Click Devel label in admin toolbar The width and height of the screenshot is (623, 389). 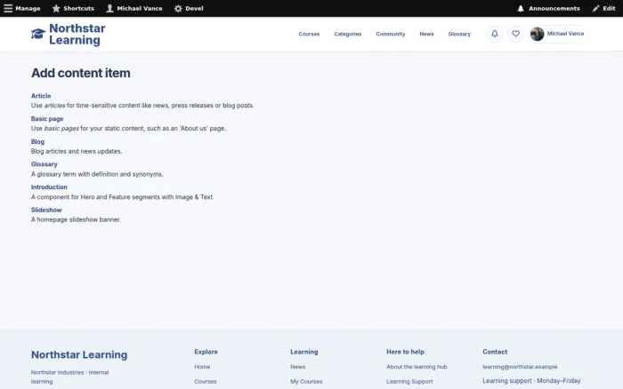coord(194,8)
